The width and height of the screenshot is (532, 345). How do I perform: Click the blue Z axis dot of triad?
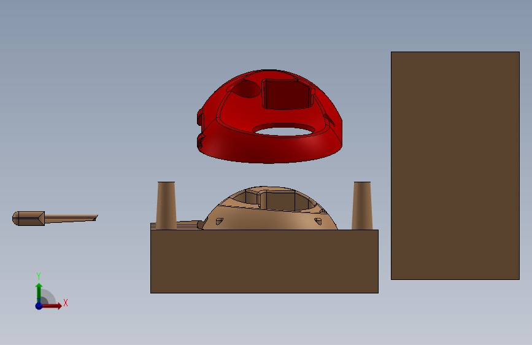pos(39,306)
